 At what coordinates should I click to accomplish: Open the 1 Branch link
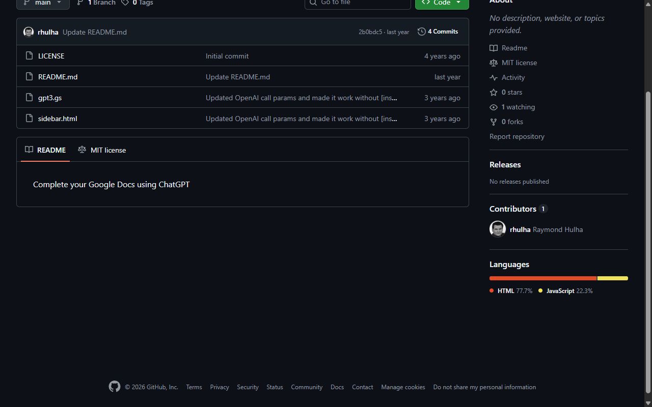(x=96, y=3)
